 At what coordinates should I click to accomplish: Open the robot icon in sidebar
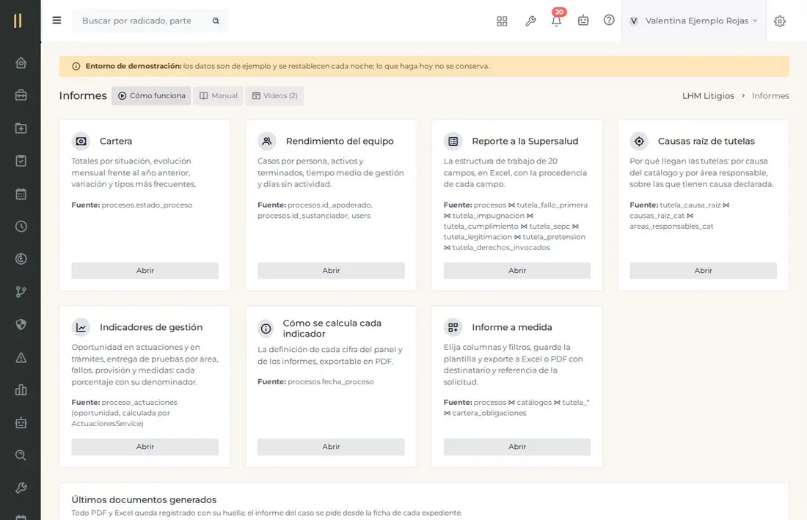click(x=21, y=422)
